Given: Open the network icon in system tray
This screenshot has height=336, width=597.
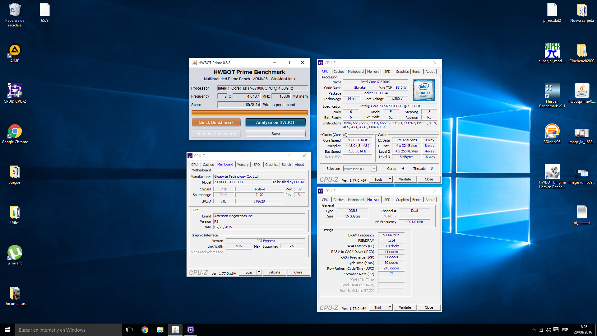Looking at the screenshot, I should [541, 330].
